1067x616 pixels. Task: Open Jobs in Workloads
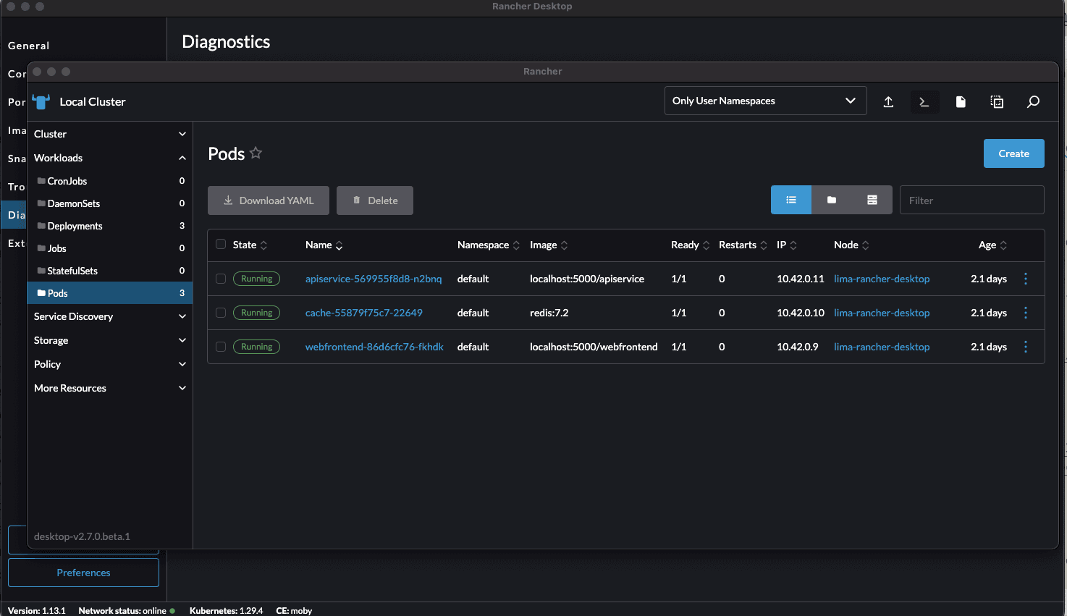click(x=110, y=248)
